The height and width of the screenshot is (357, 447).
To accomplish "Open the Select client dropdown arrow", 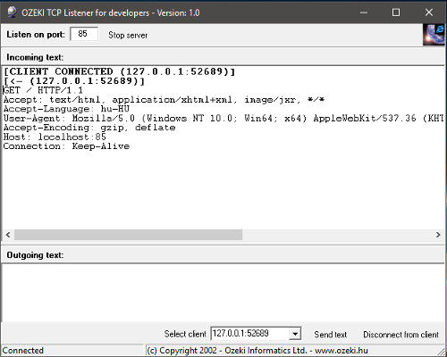I will pyautogui.click(x=295, y=334).
